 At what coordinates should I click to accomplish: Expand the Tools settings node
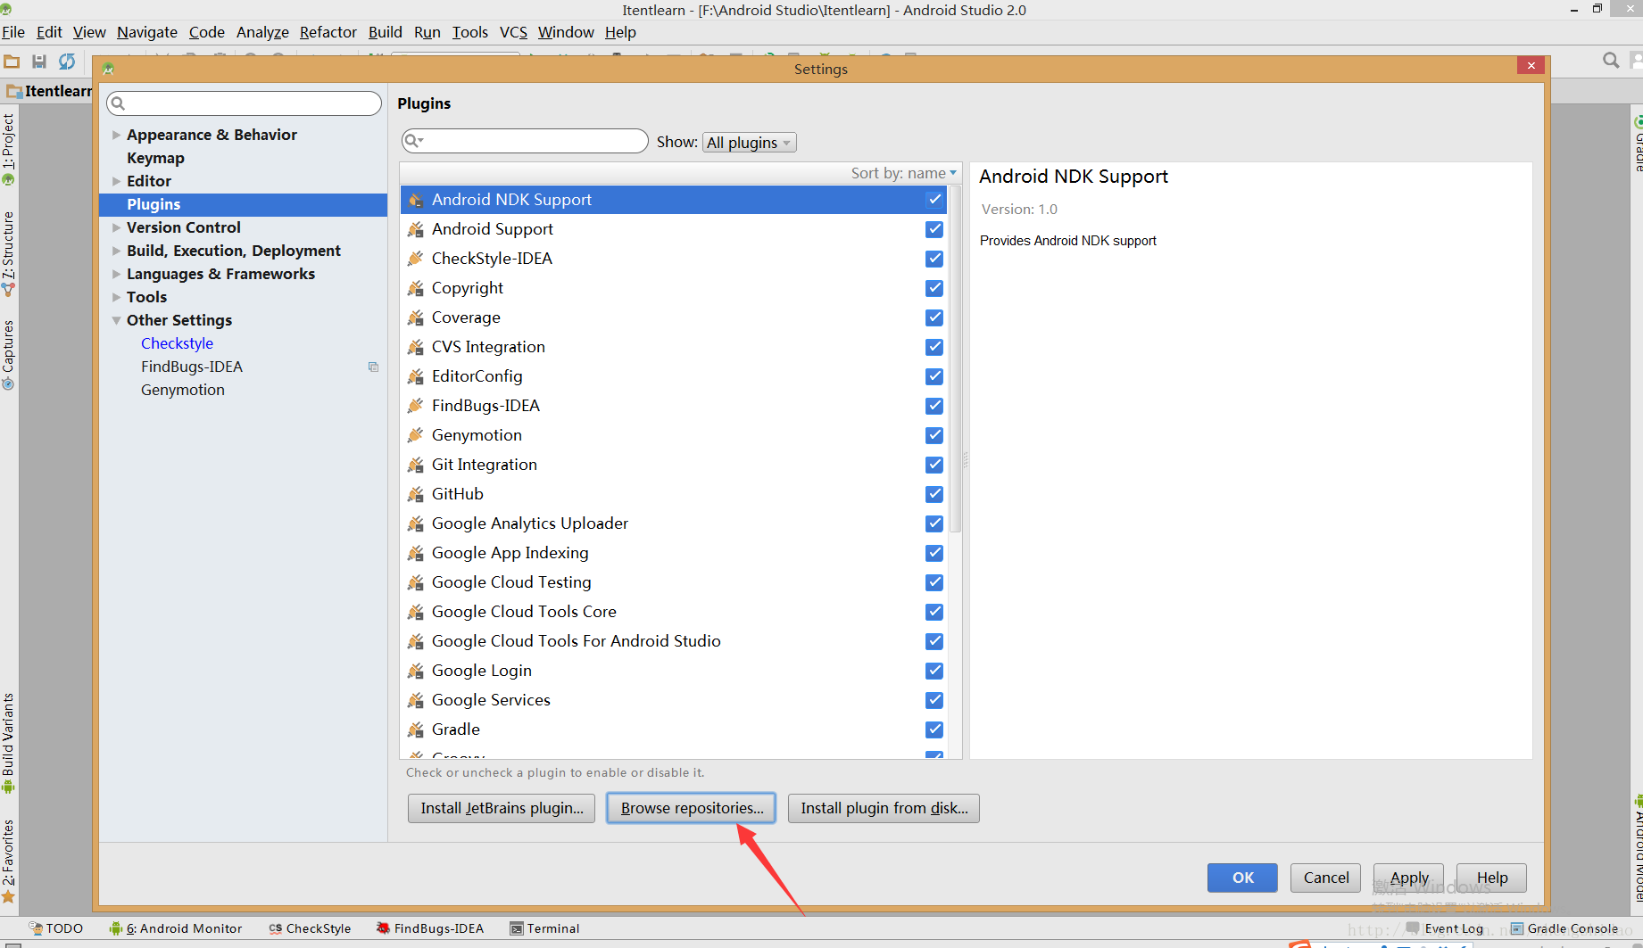(116, 297)
